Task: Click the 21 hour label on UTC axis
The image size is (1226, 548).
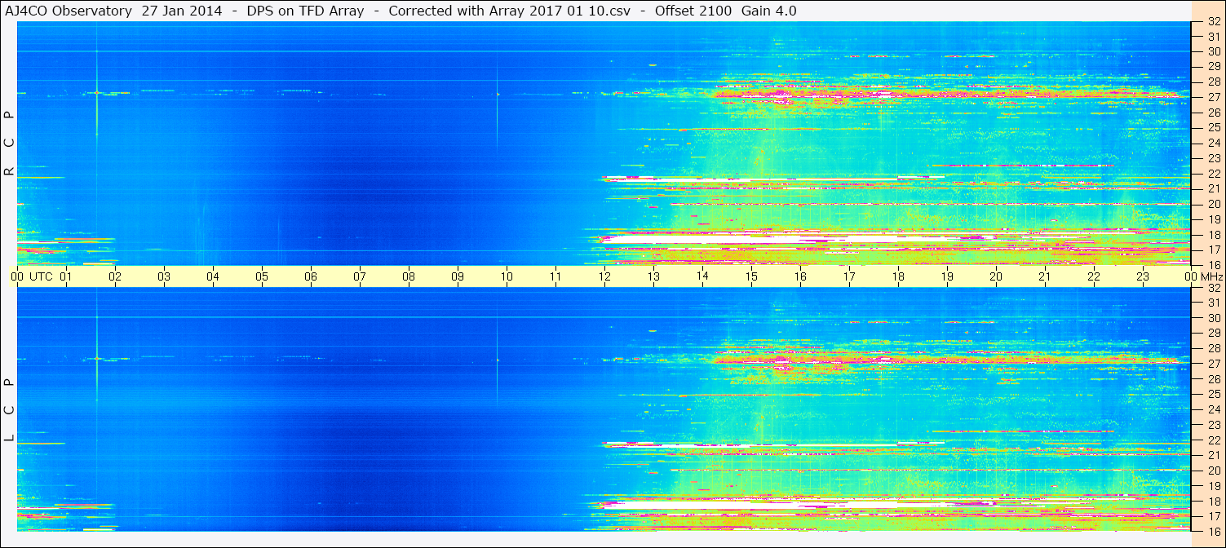Action: coord(1045,276)
